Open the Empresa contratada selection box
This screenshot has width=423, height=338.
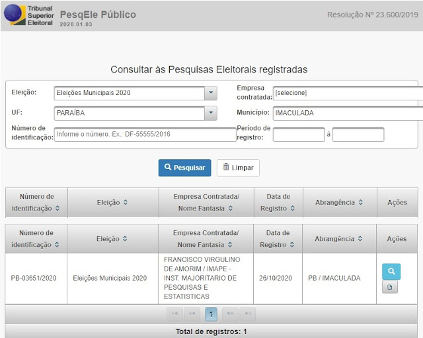click(347, 93)
